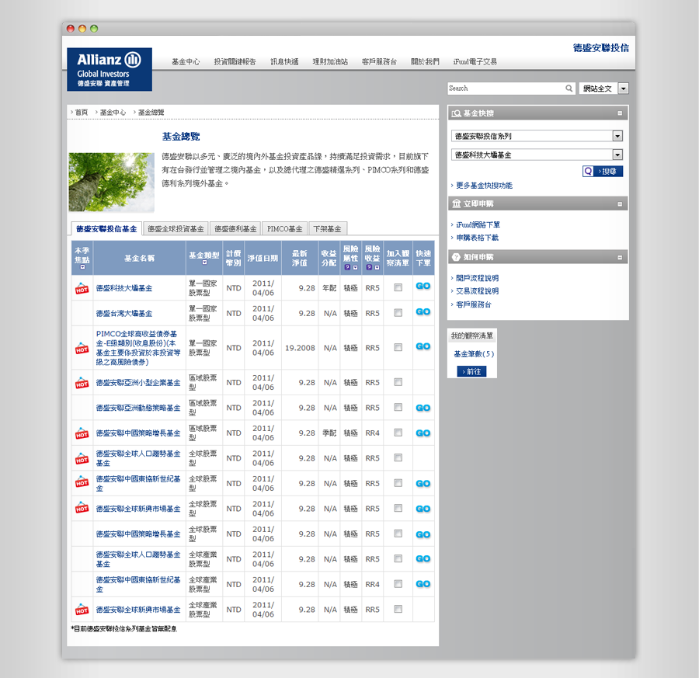This screenshot has height=678, width=699.
Task: Click the 搜尋 fund search button
Action: coord(603,171)
